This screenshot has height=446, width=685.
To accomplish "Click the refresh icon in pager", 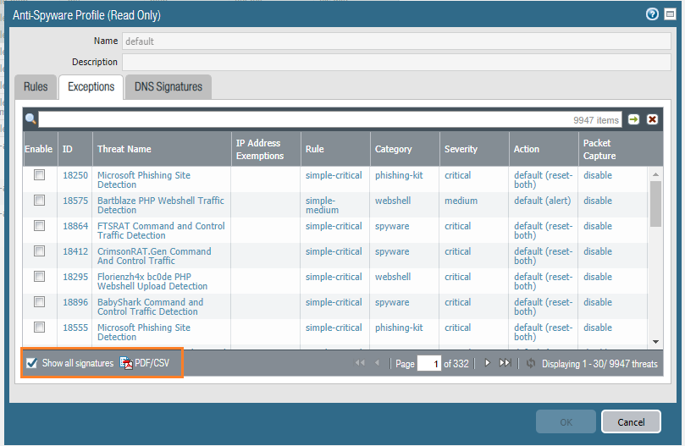I will [x=531, y=363].
